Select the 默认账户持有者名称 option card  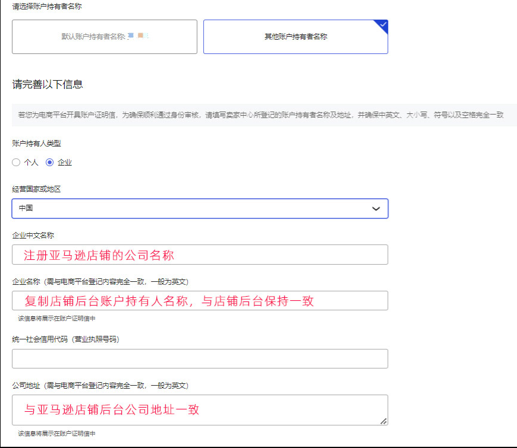coord(105,37)
